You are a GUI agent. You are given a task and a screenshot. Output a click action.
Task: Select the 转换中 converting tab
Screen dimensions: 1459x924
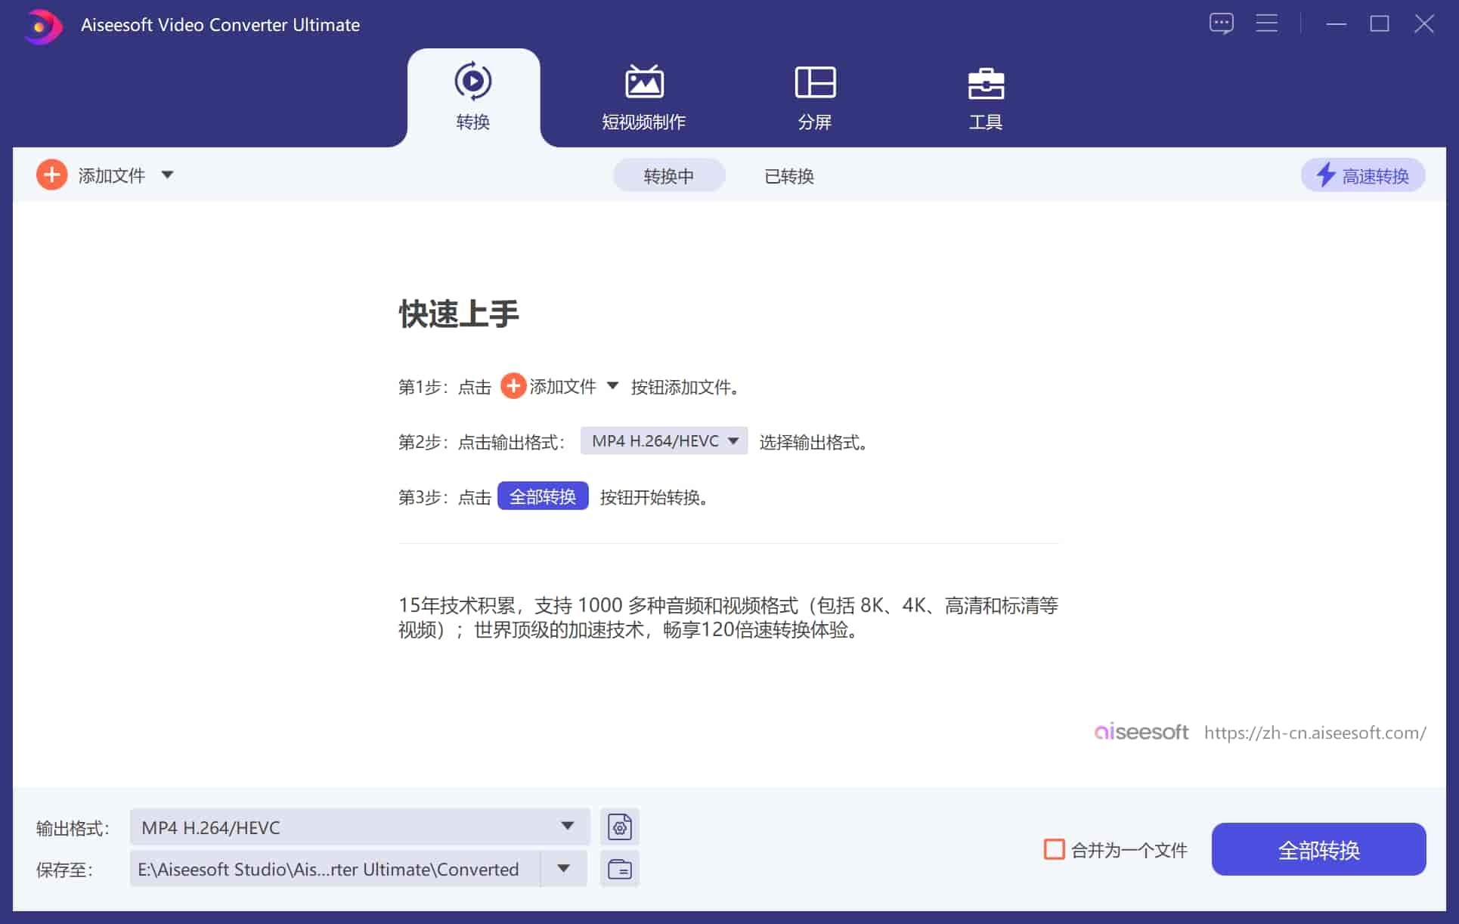click(668, 175)
